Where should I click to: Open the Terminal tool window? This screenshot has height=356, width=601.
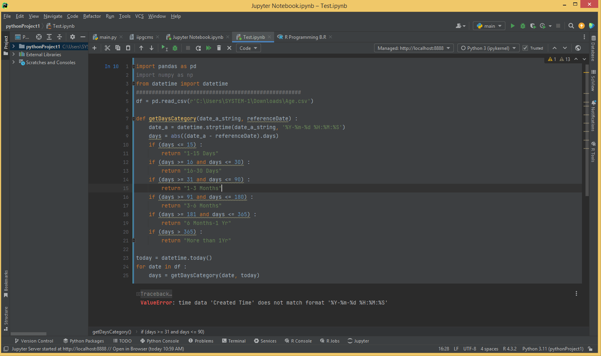pos(234,341)
